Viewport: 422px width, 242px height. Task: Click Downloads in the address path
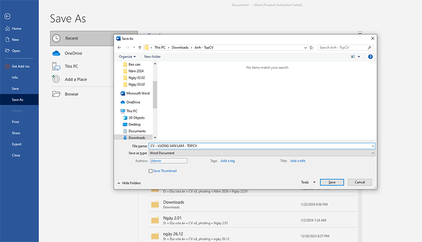(180, 47)
